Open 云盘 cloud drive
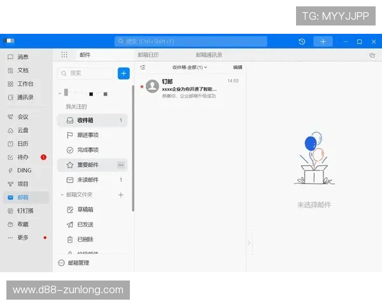The height and width of the screenshot is (306, 382). (x=22, y=130)
